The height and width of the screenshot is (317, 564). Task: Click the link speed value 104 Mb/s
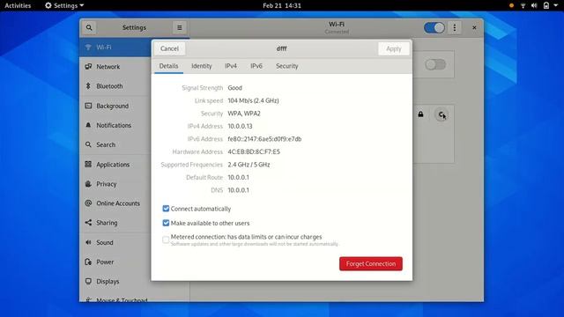point(253,100)
